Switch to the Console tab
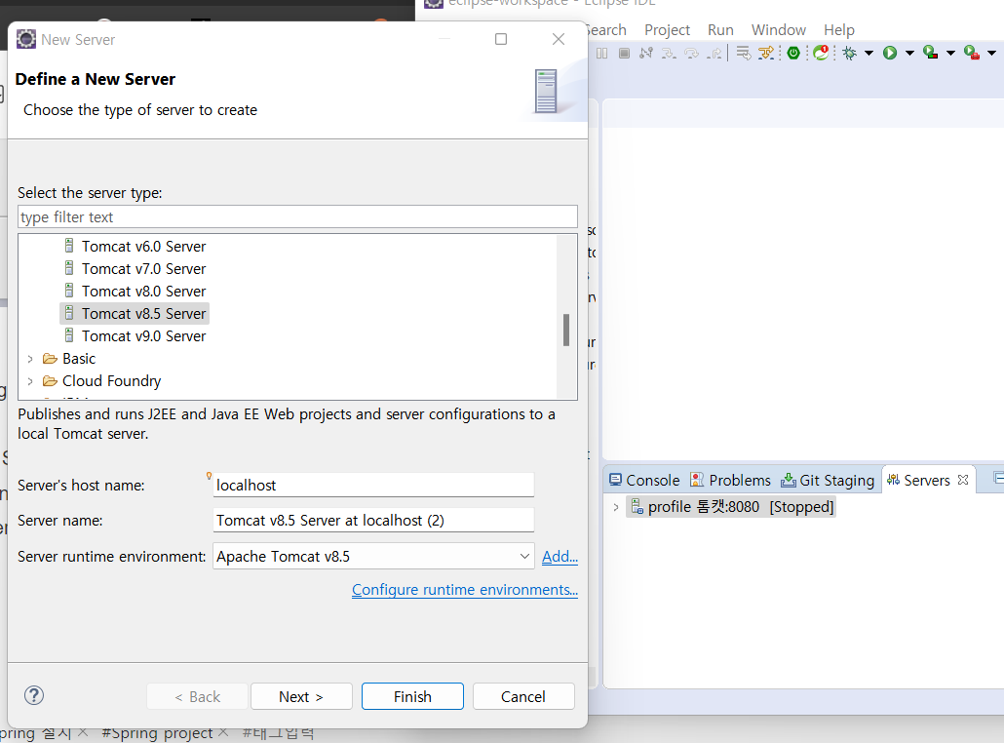 tap(644, 481)
